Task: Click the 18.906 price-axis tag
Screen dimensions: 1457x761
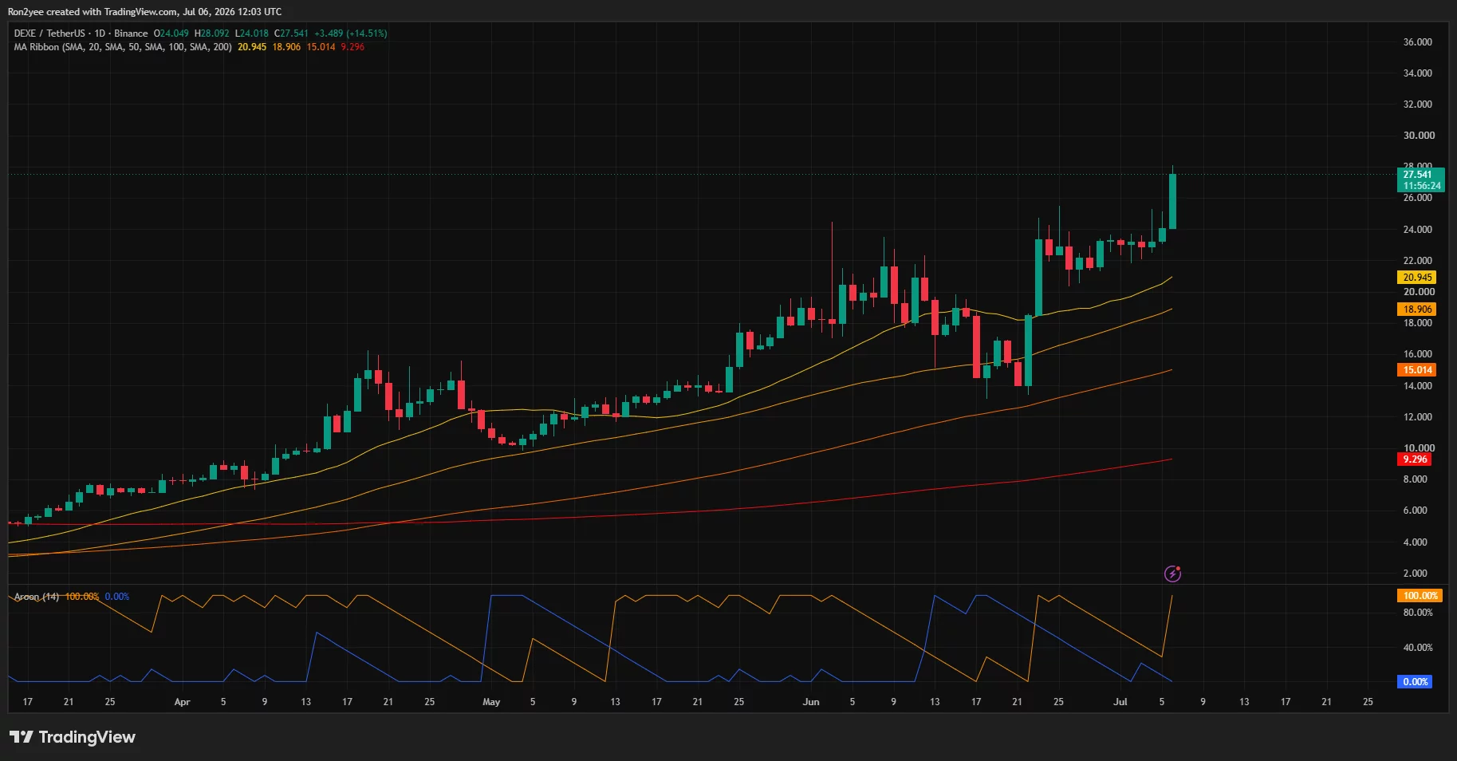Action: coord(1417,310)
